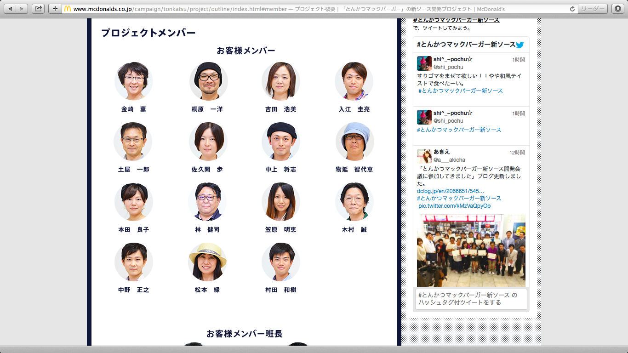Reload the page with the refresh icon
The image size is (628, 353).
click(572, 9)
